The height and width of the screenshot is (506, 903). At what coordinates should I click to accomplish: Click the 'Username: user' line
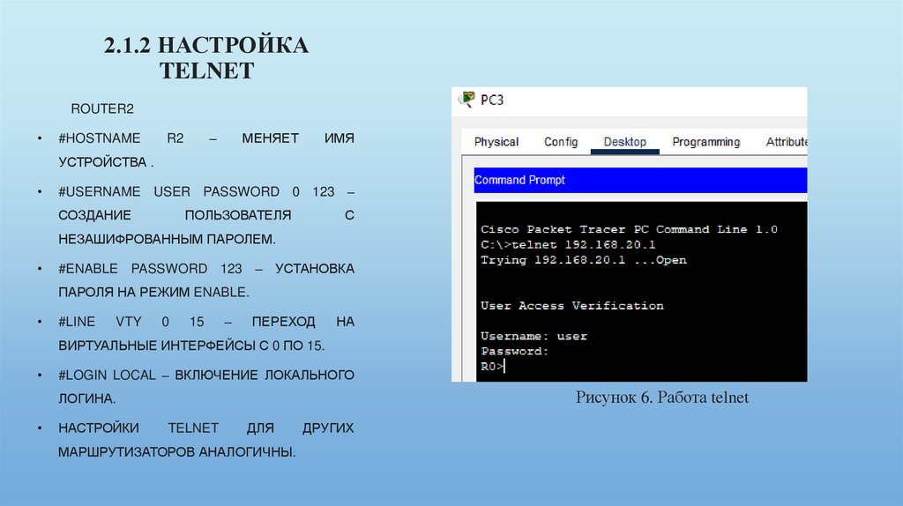[534, 336]
